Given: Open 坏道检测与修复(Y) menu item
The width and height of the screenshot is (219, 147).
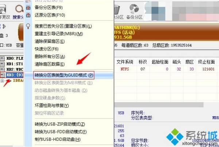Looking at the screenshot, I should [52, 105].
